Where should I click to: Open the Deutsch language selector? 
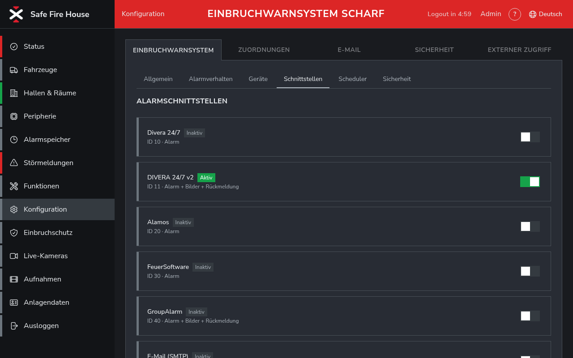[545, 14]
